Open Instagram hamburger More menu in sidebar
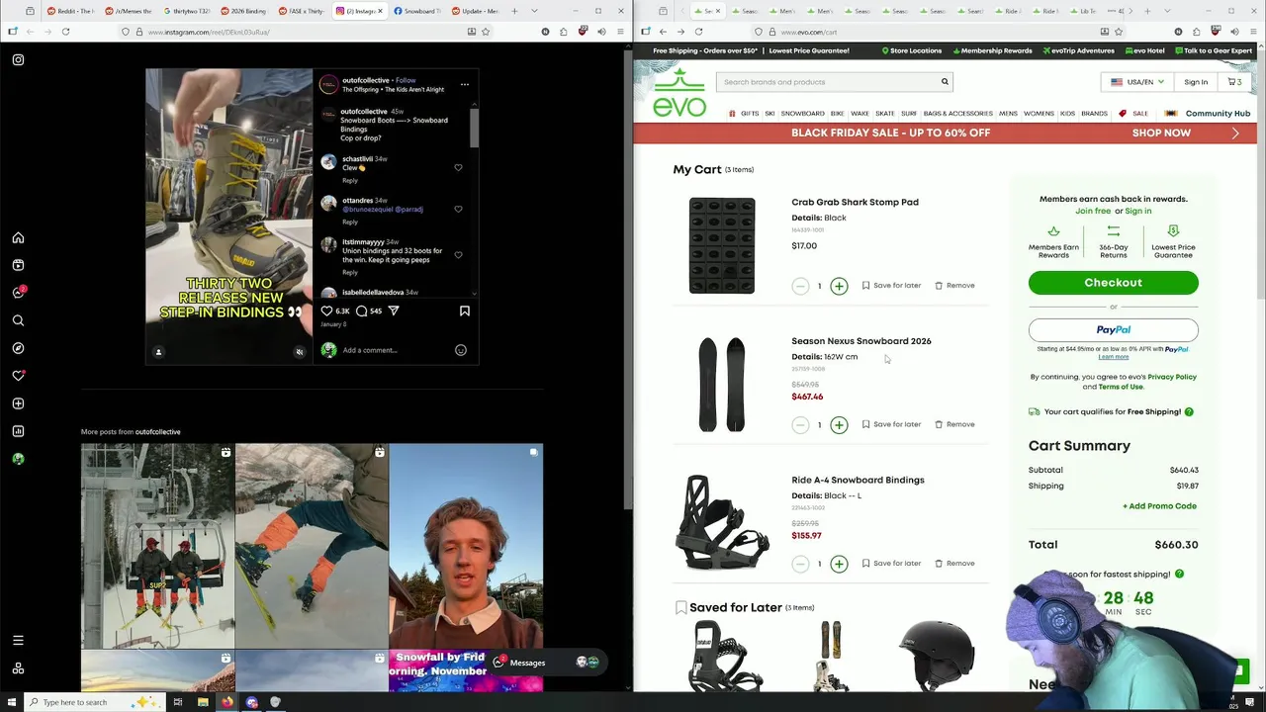This screenshot has width=1266, height=712. tap(18, 641)
